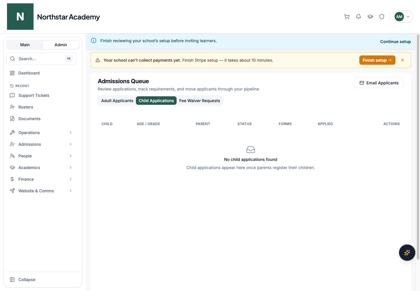Click the Email Applicants button

[379, 83]
